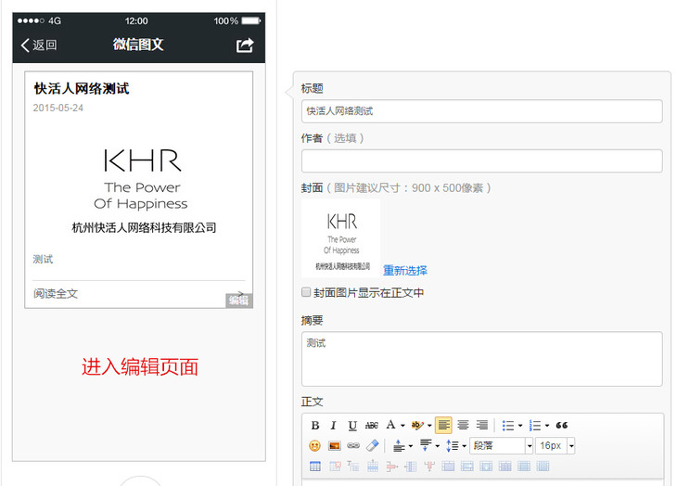Open the numbered list style dropdown
The height and width of the screenshot is (486, 677).
547,426
